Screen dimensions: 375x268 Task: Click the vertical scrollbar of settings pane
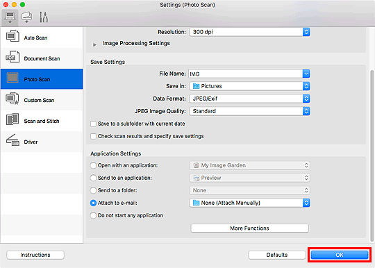[372, 156]
